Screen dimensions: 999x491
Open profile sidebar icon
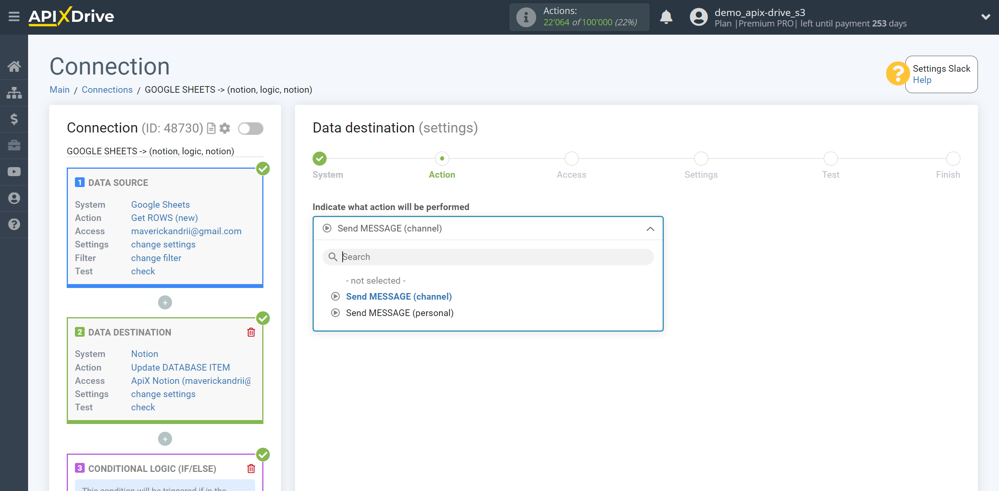(x=14, y=198)
